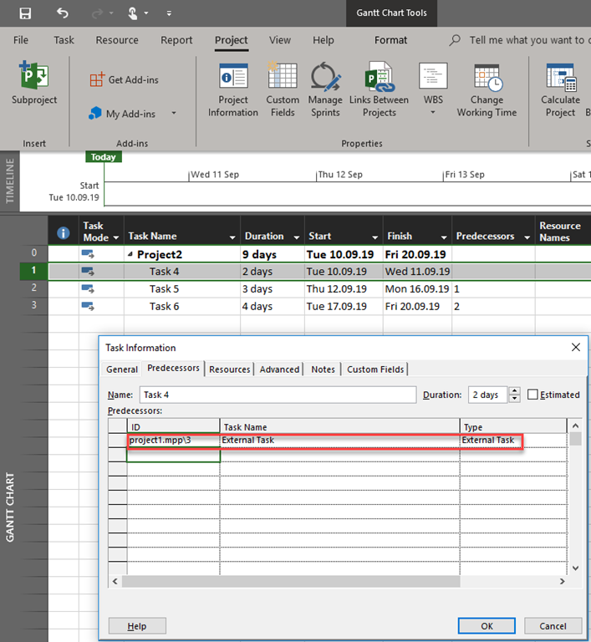Click the horizontal scrollbar in the predecessors grid

click(291, 581)
